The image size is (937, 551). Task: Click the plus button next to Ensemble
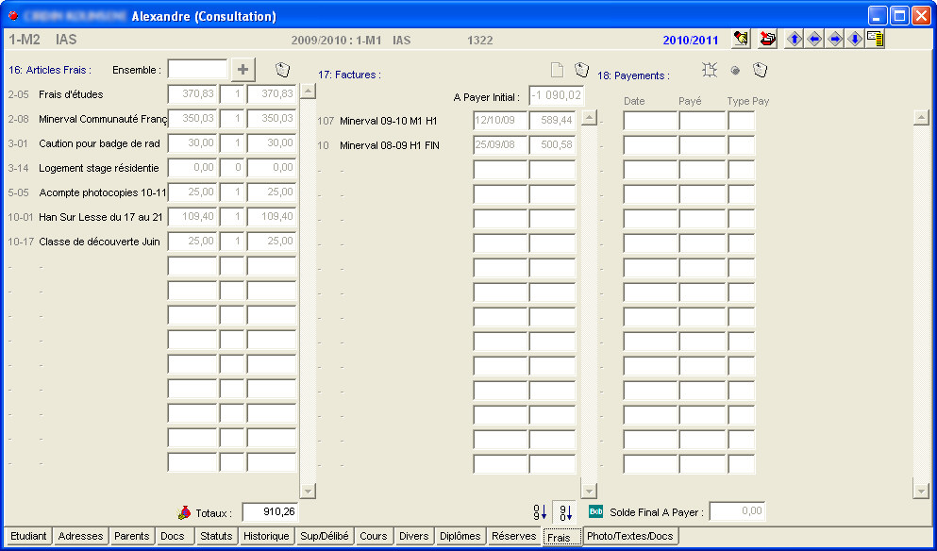click(x=243, y=69)
